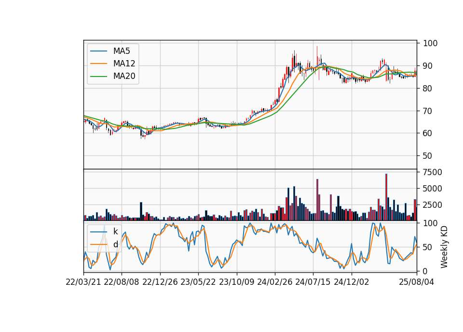Click the MA20 legend label
Screen dimensions: 463x332
124,76
